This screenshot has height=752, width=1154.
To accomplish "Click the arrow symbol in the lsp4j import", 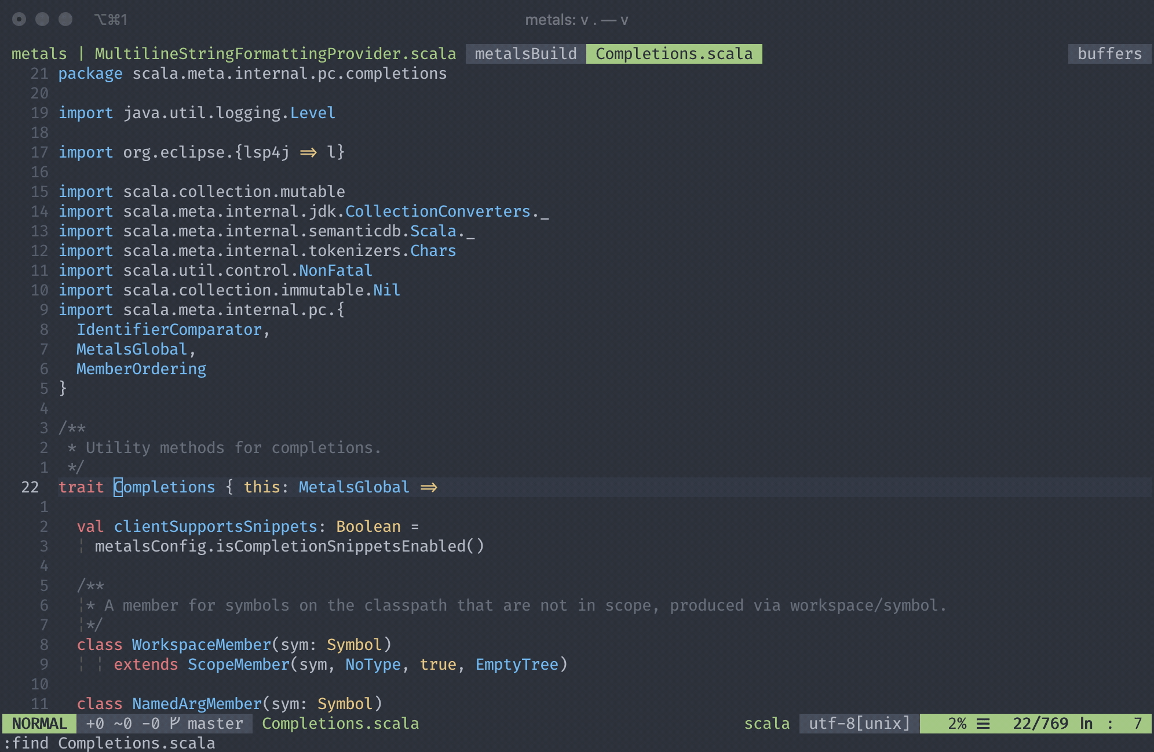I will [x=308, y=152].
